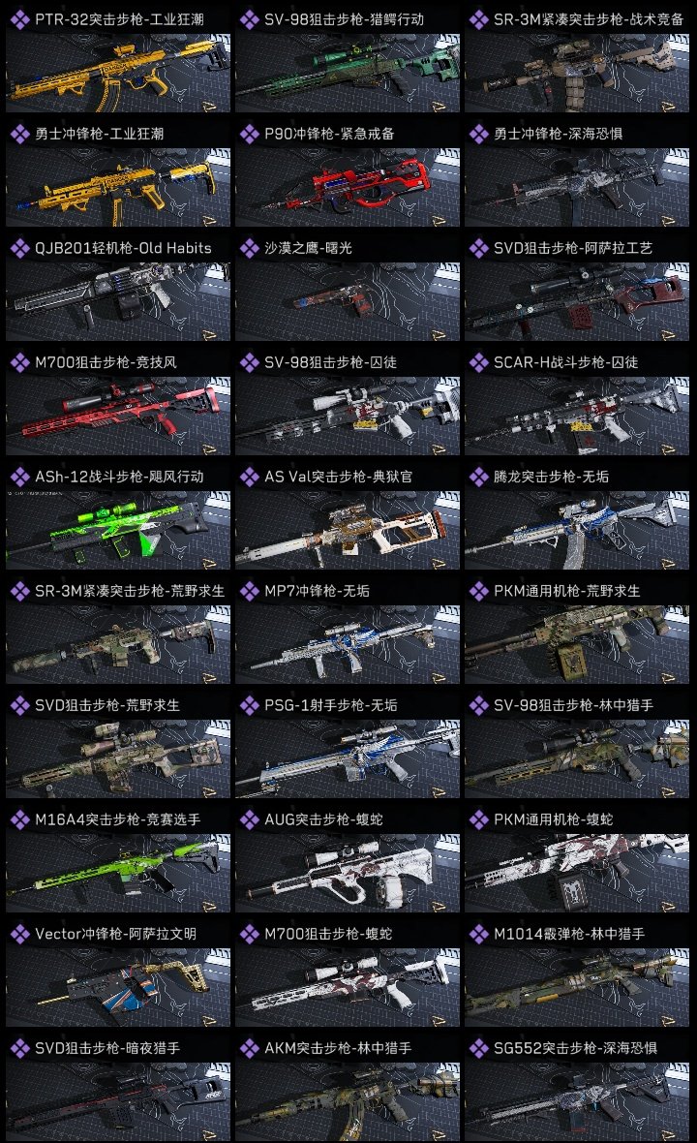
Task: Open the M700狙击步枪-竞技风 red rifle image
Action: click(118, 417)
